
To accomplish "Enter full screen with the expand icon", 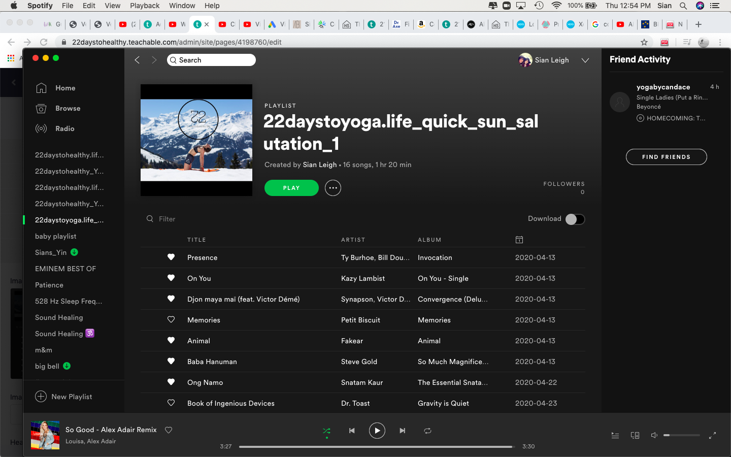I will click(x=712, y=435).
